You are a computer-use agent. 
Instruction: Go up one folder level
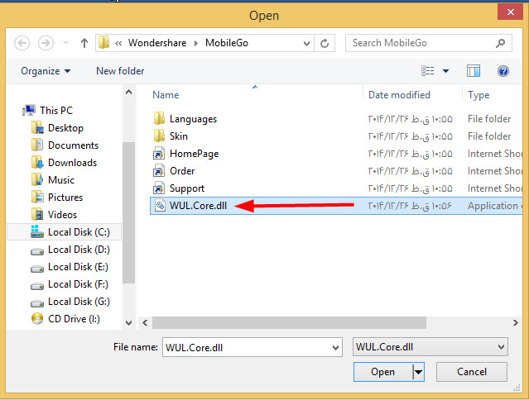click(x=84, y=43)
